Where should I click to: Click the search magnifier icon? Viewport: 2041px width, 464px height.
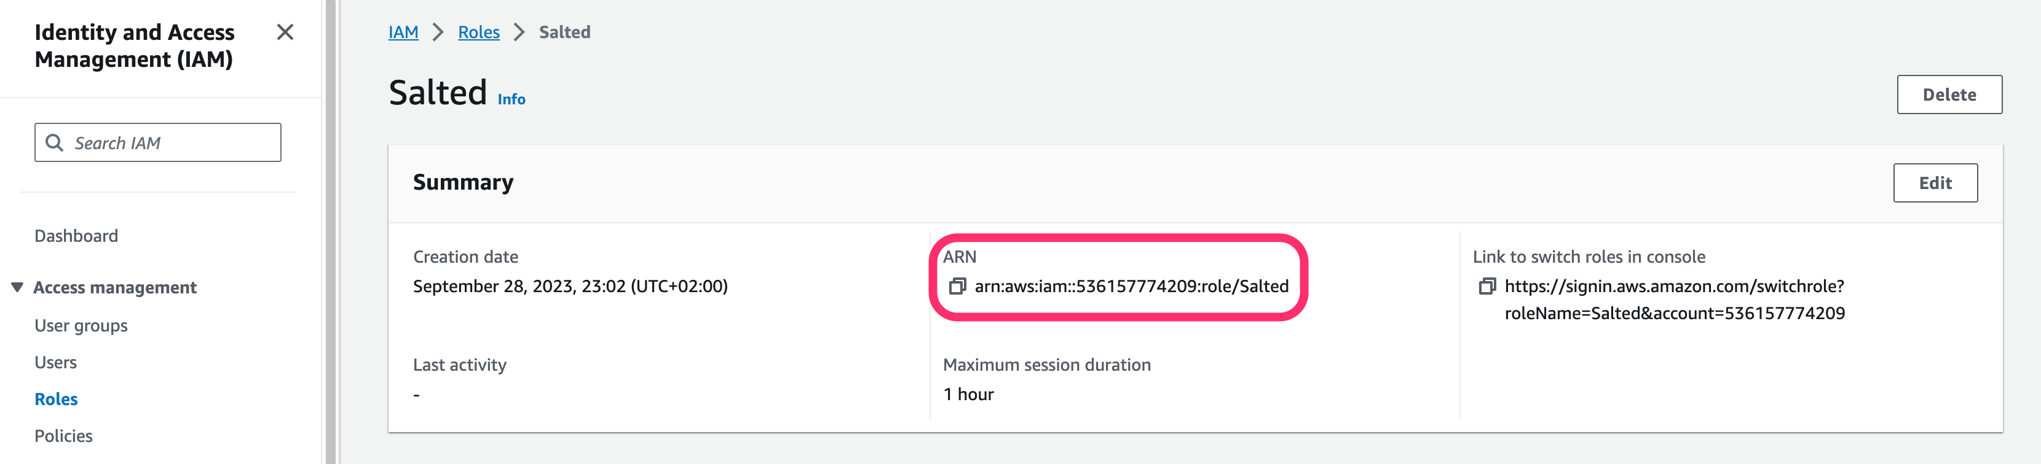[x=54, y=142]
